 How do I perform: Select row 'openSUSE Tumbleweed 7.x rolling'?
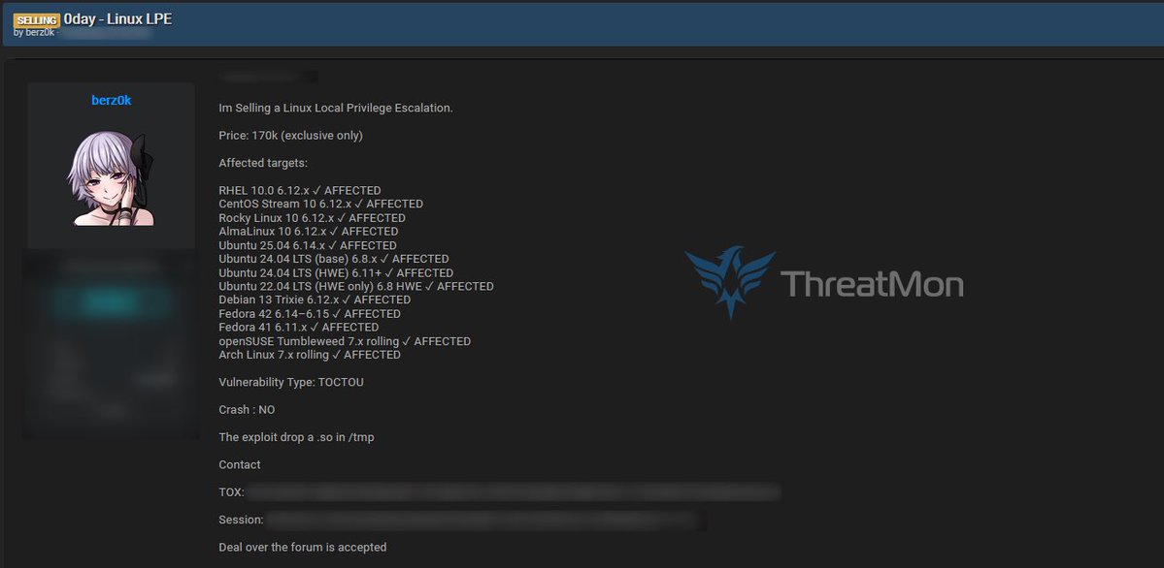pyautogui.click(x=345, y=341)
